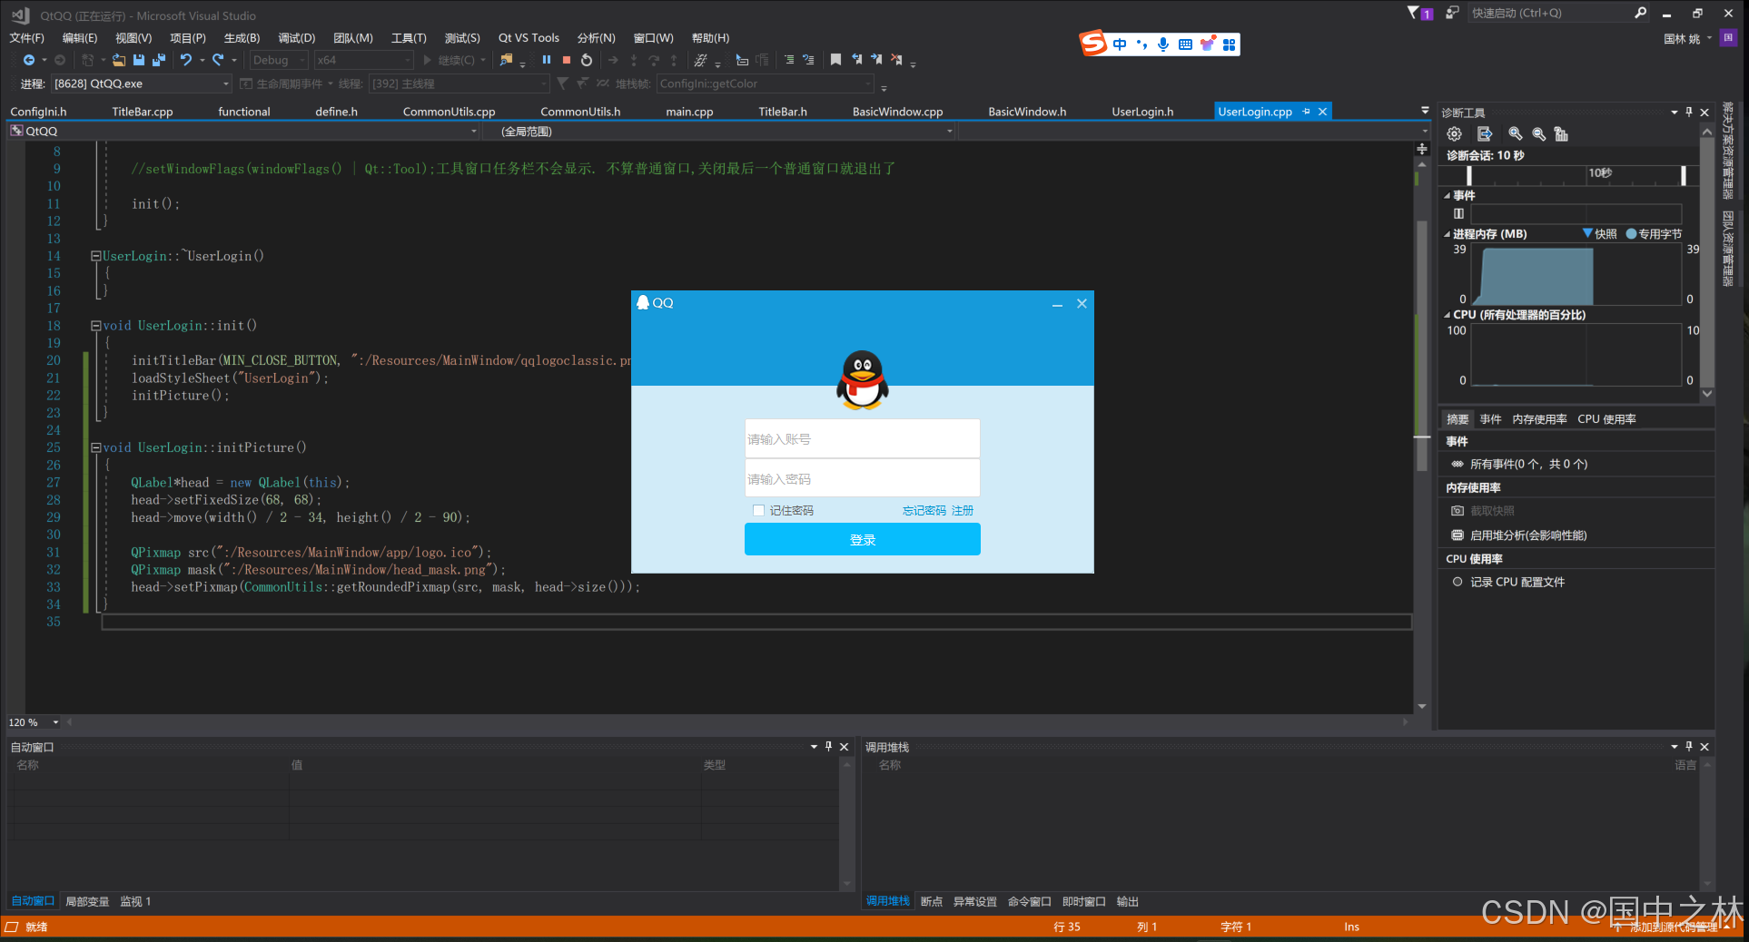Collapse the UserLogin::~UserLogin() code block
The image size is (1749, 942).
[95, 256]
